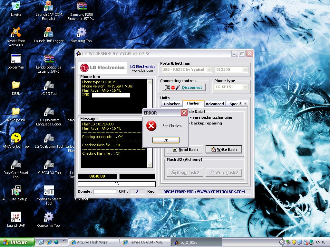
Task: Open Lendo código de Usuário JAF archive
Action: (49, 59)
